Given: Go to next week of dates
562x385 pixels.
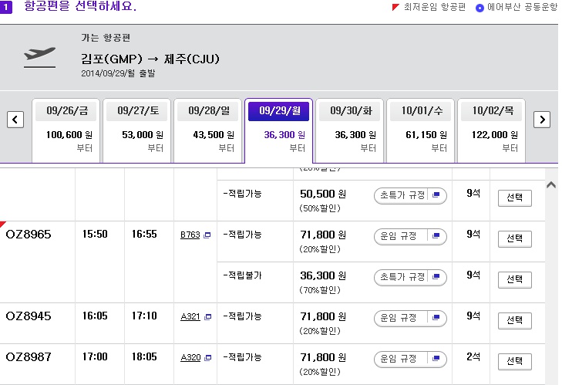Looking at the screenshot, I should 541,120.
